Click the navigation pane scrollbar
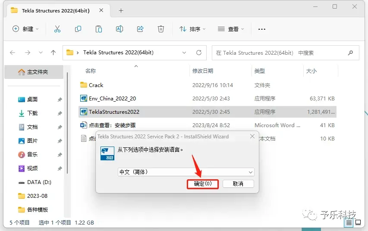368x231 pixels. coord(67,123)
